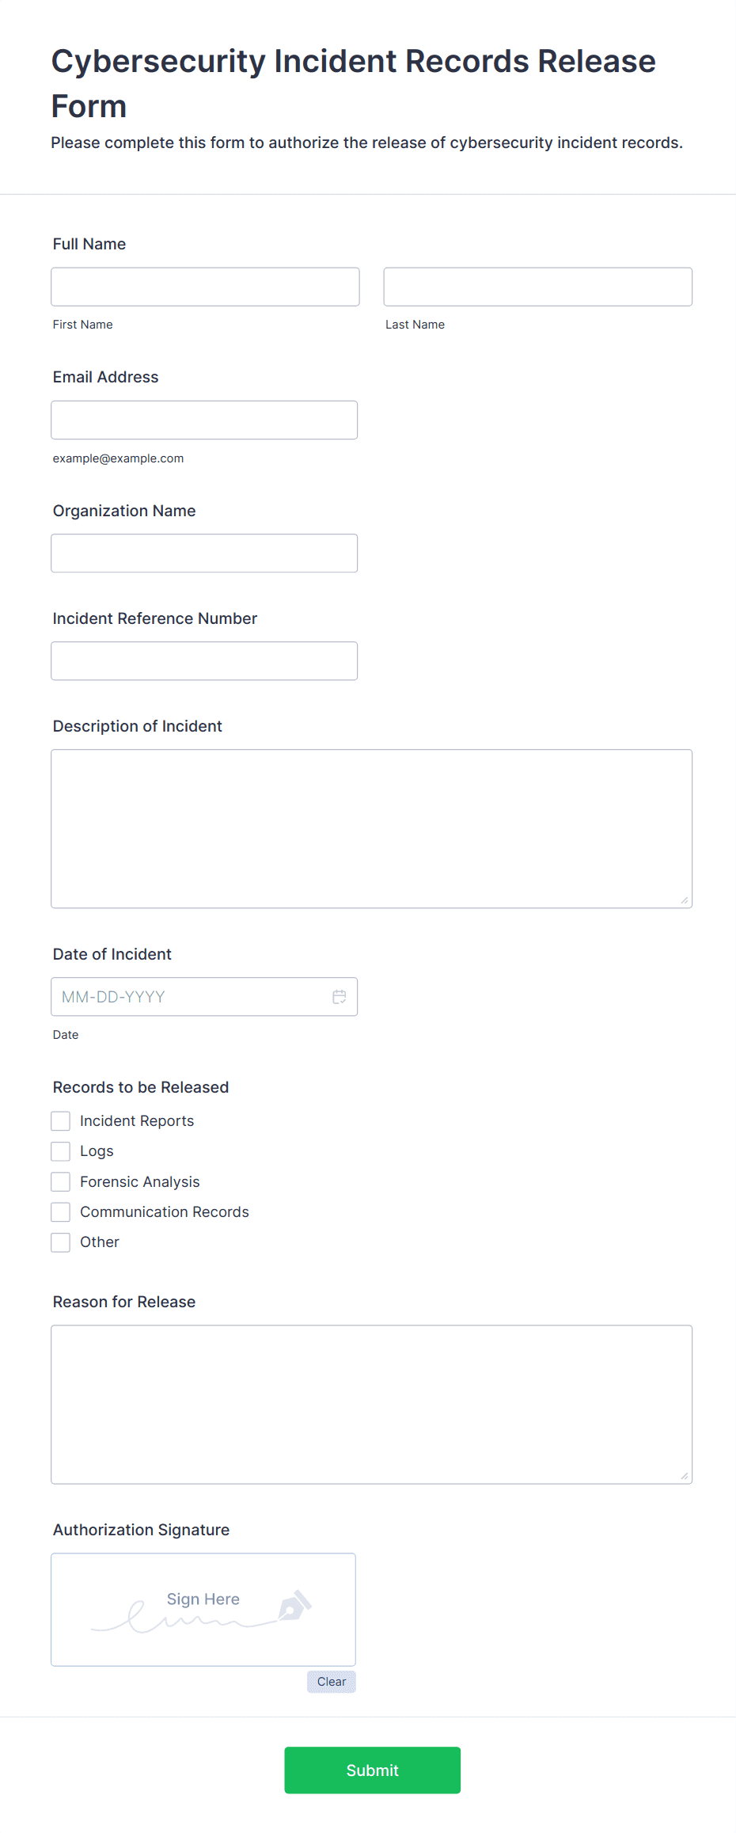Select the Communication Records checkbox
The height and width of the screenshot is (1833, 736).
(x=61, y=1212)
